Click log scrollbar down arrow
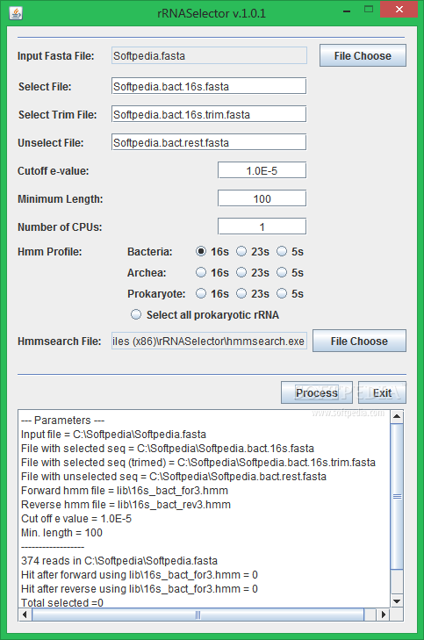 click(x=397, y=600)
